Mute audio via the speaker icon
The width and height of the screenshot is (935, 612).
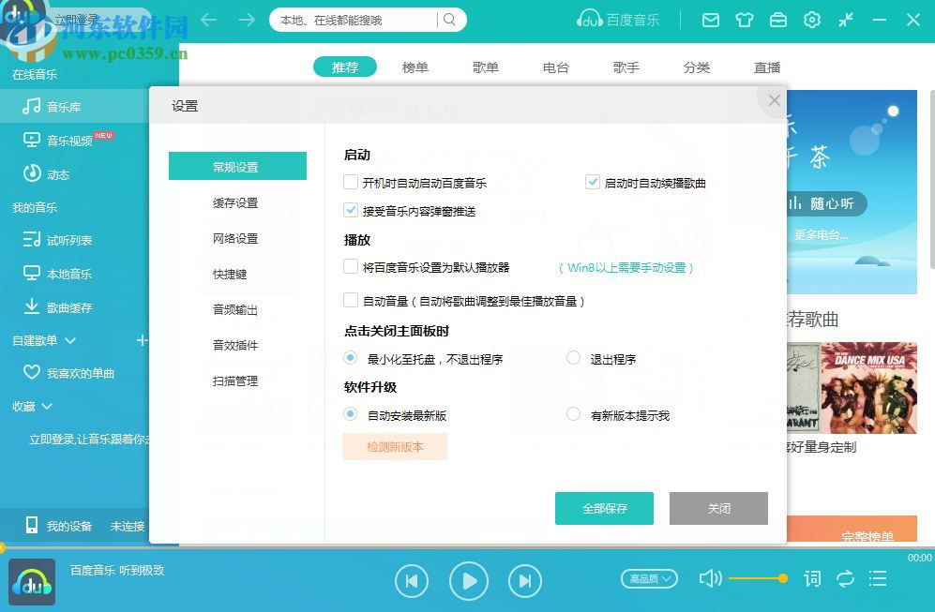click(x=710, y=579)
